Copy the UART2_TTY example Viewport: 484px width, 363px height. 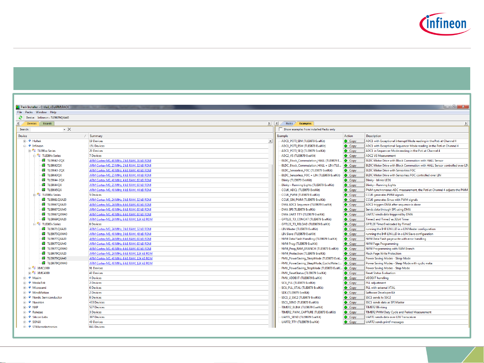pos(354,322)
